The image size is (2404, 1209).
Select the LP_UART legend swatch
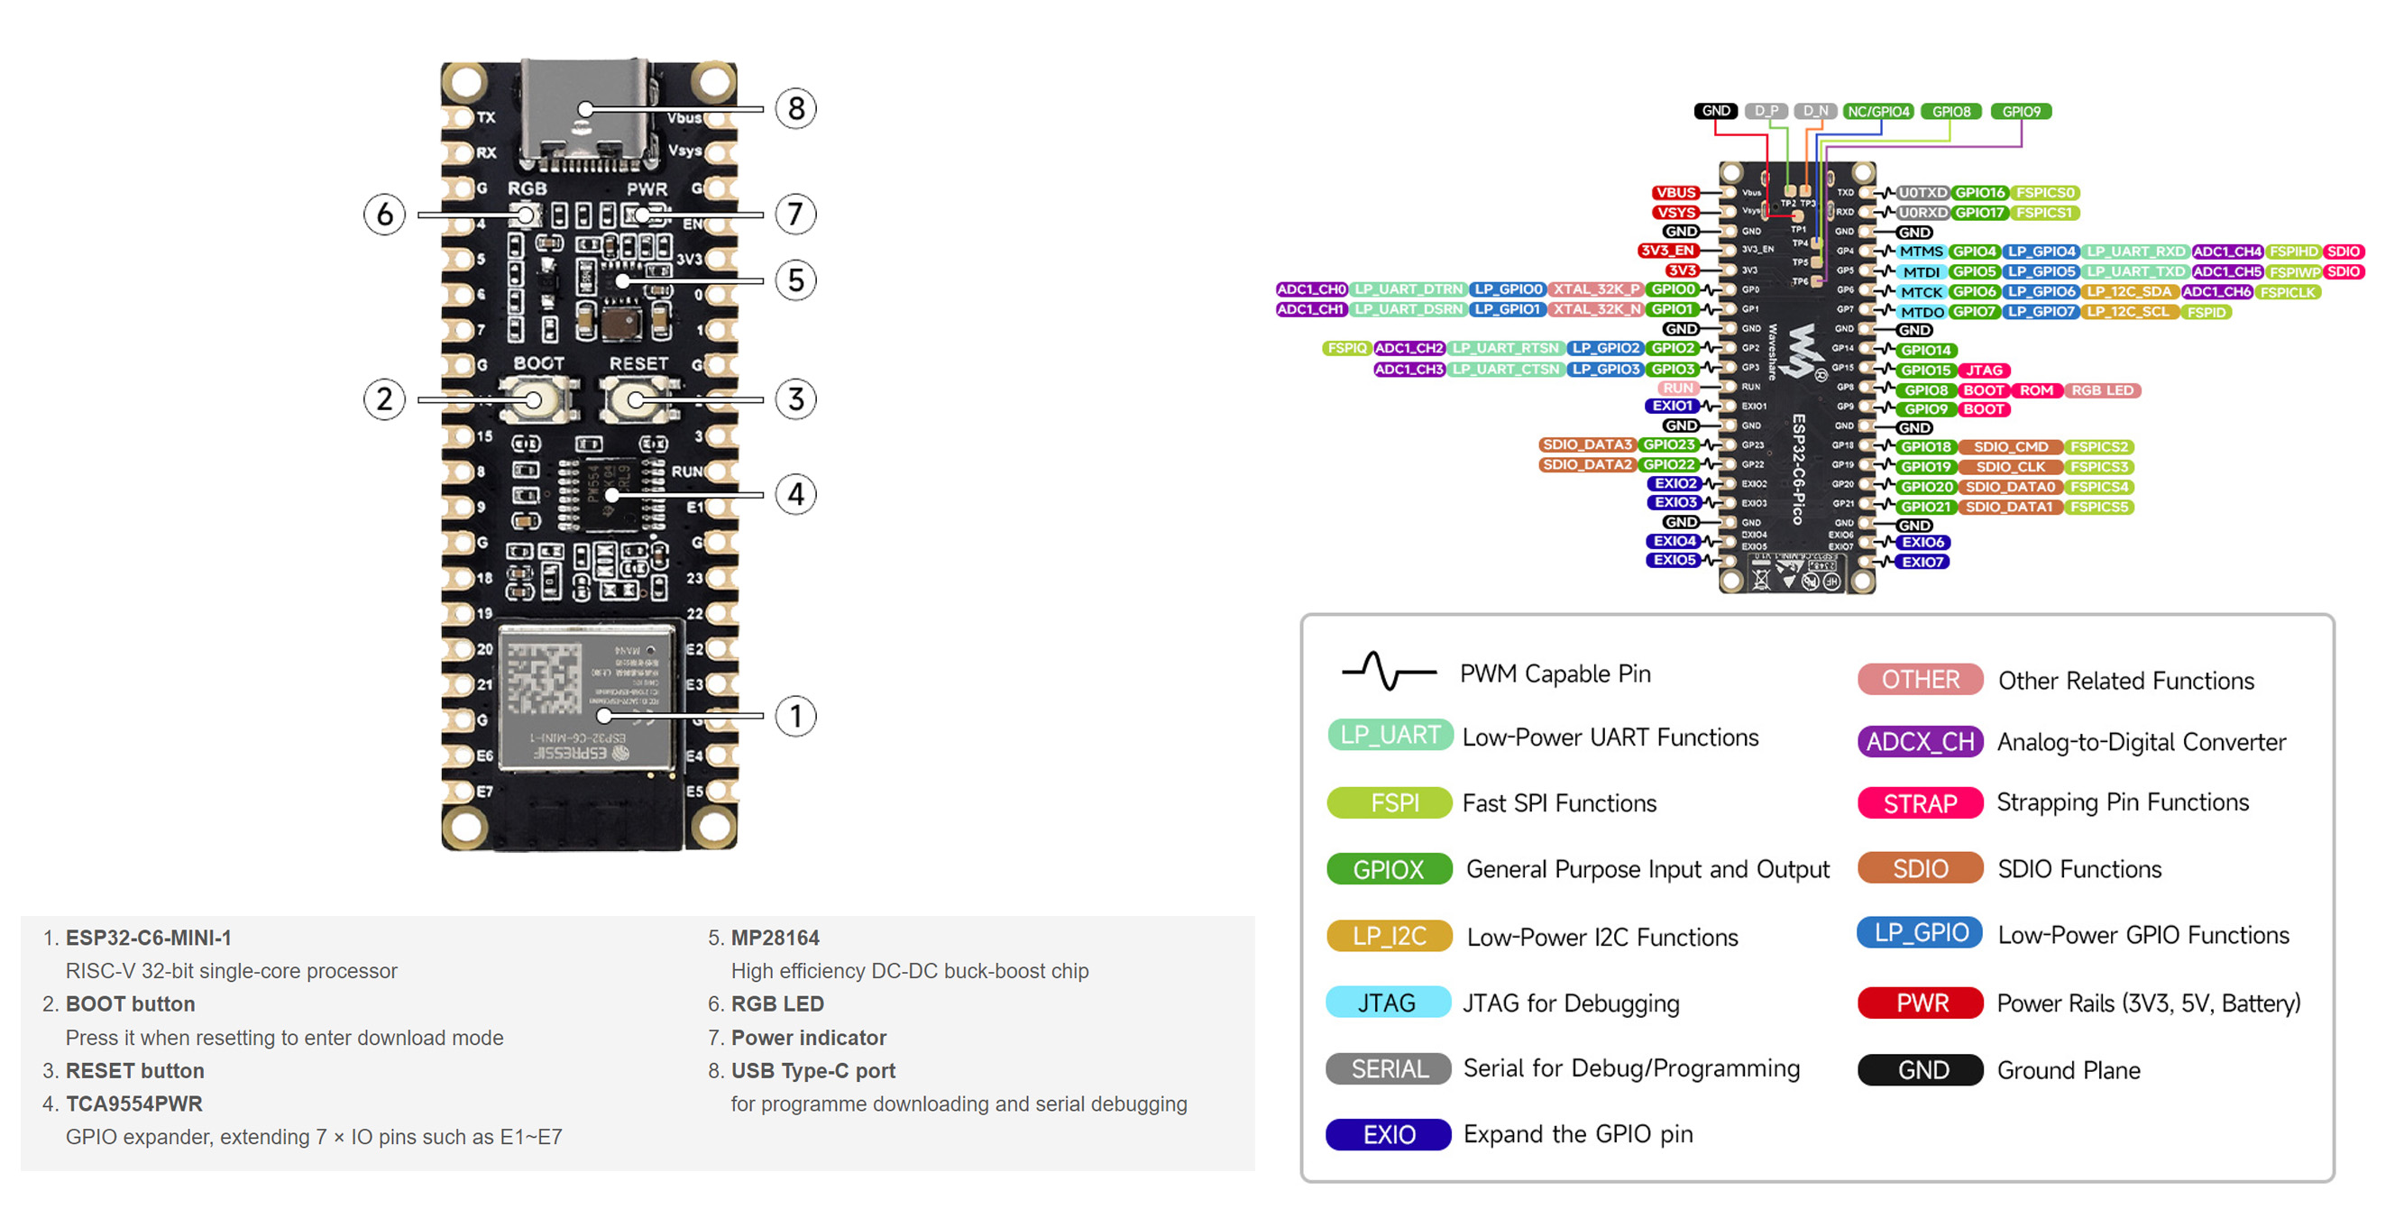[1390, 735]
